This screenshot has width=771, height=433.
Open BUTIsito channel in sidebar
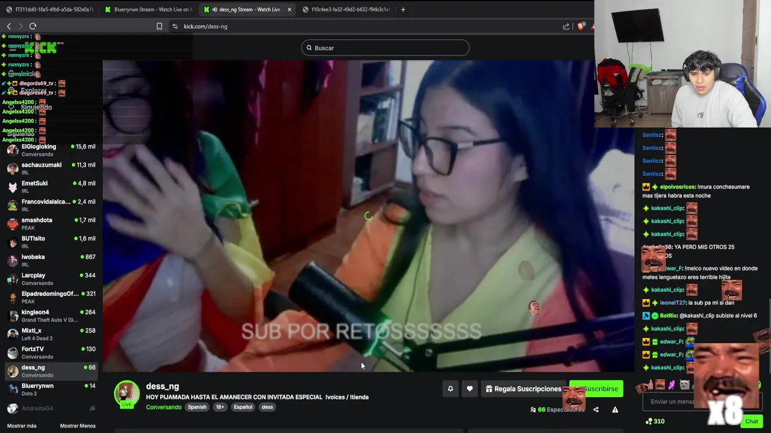pos(51,242)
